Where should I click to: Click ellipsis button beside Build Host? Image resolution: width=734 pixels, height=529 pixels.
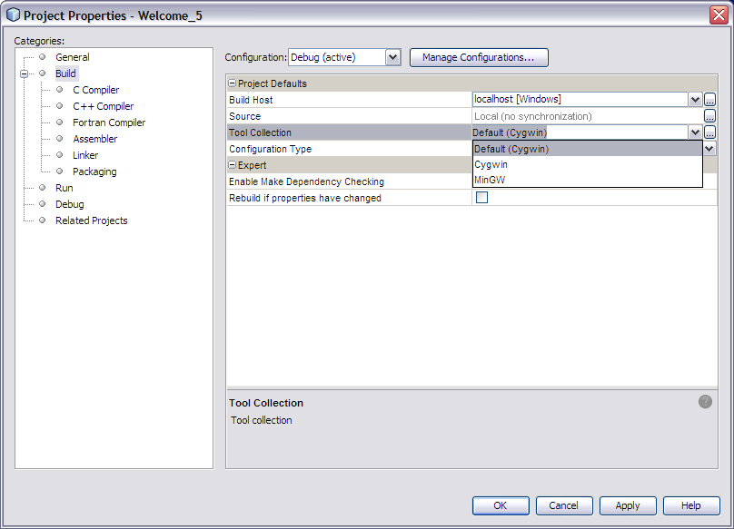[x=710, y=100]
